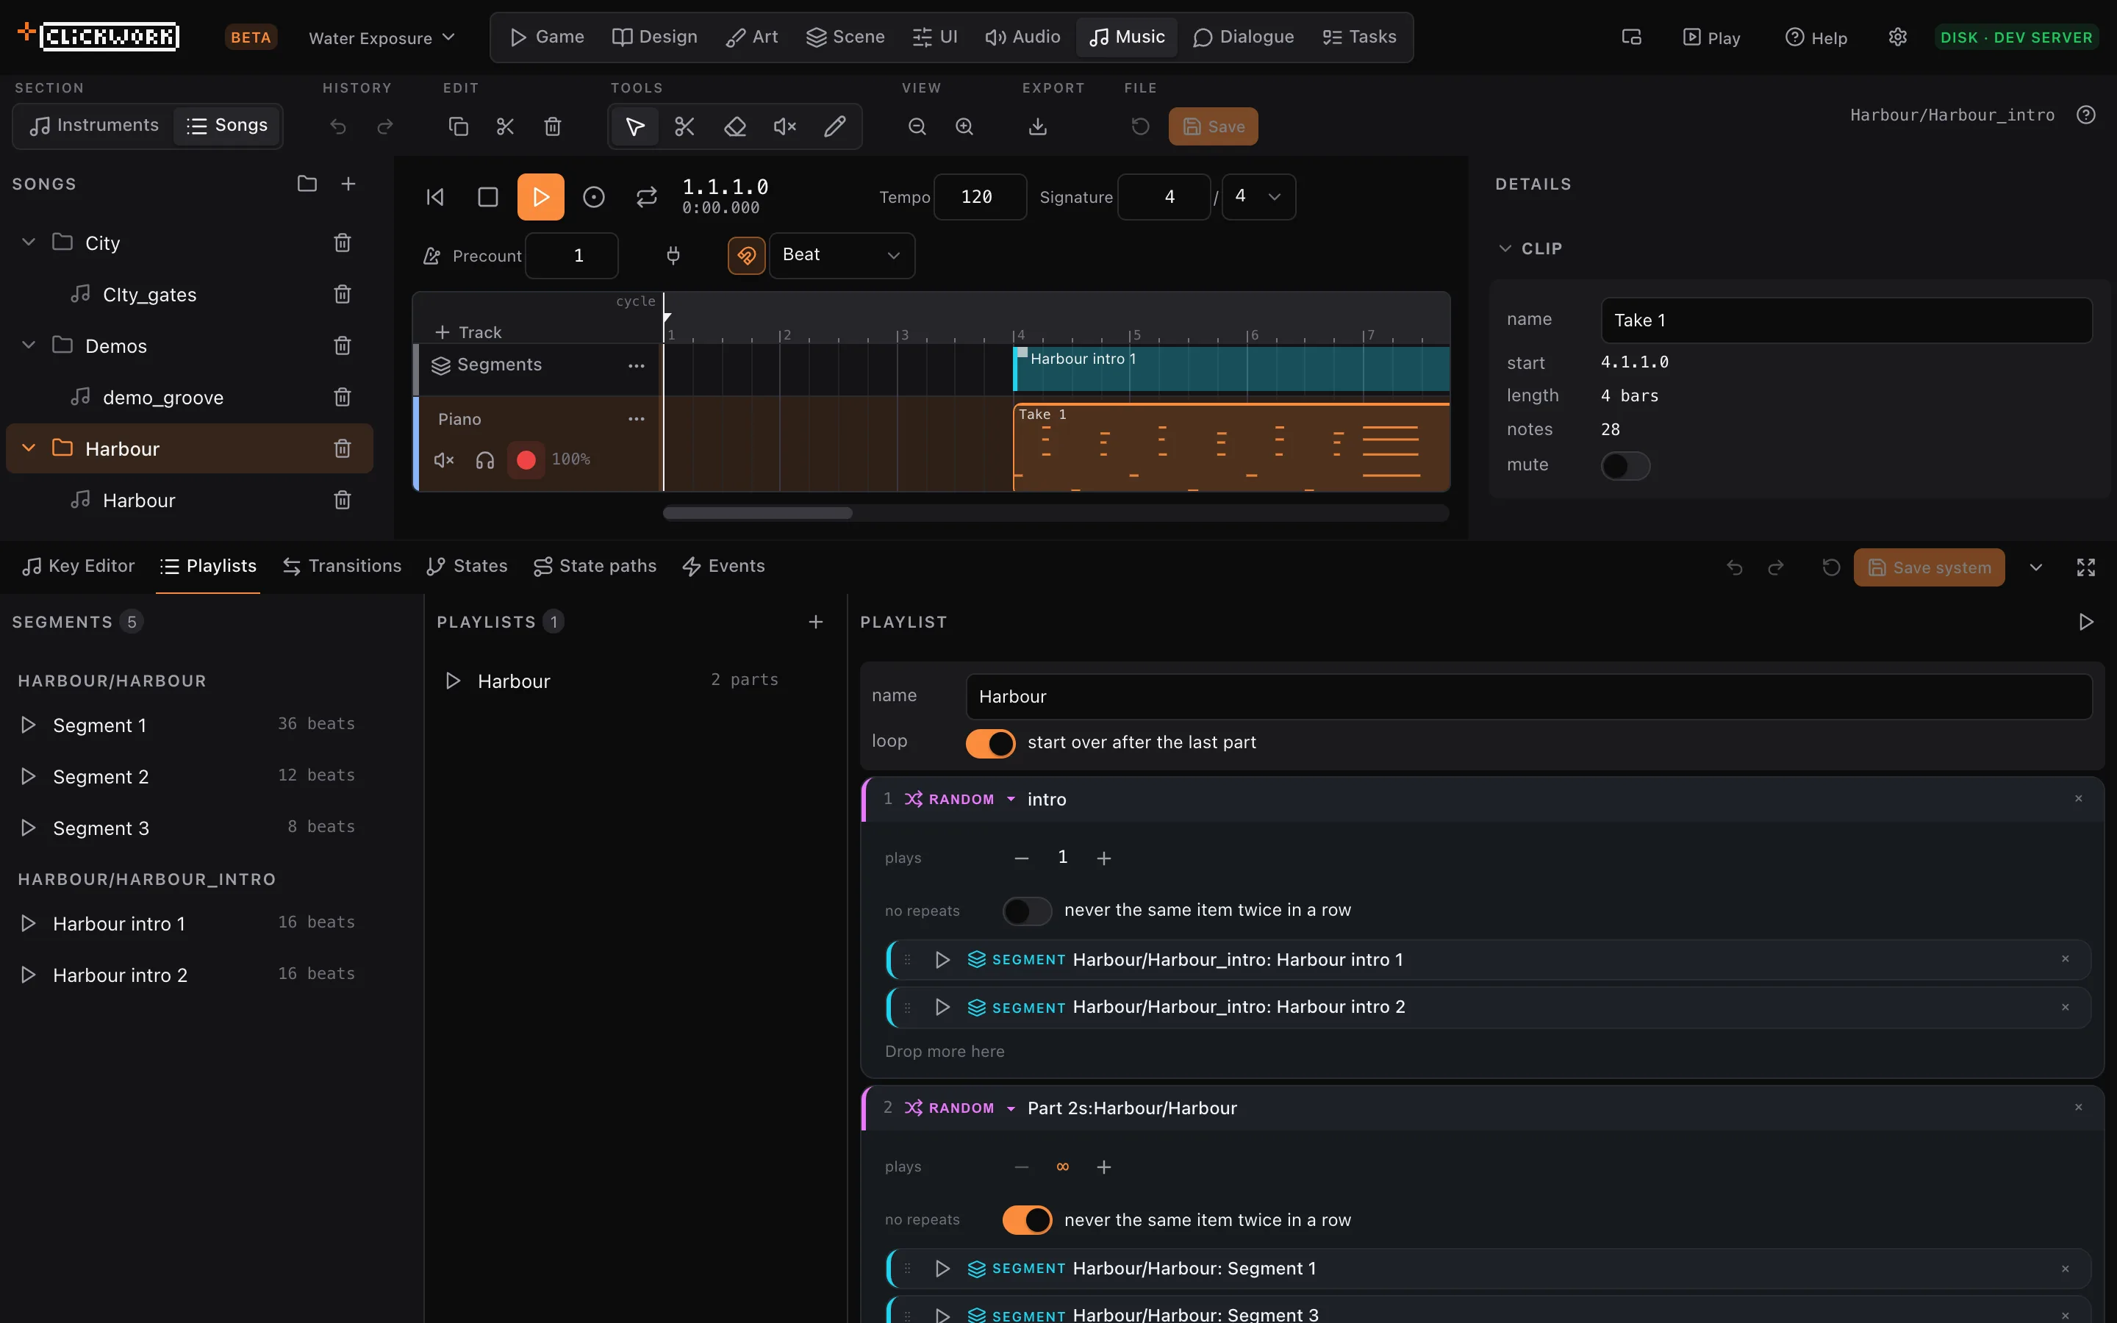This screenshot has height=1323, width=2117.
Task: Click the Save file button
Action: 1212,127
